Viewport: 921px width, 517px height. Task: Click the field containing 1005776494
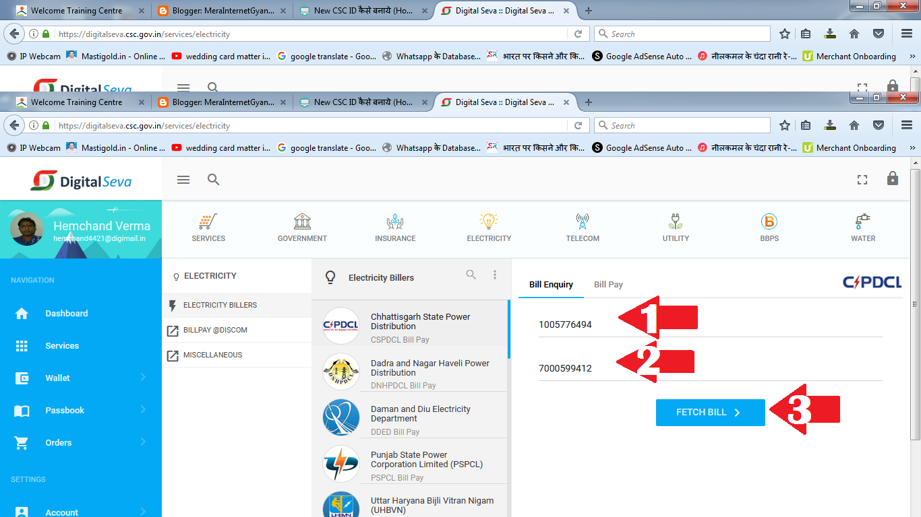pos(710,324)
